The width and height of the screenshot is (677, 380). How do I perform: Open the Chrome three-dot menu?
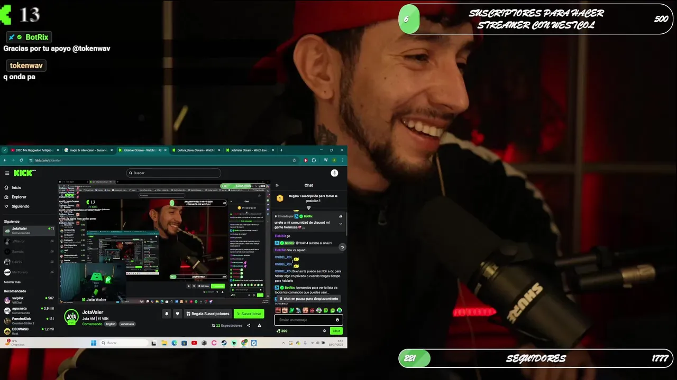pyautogui.click(x=342, y=160)
